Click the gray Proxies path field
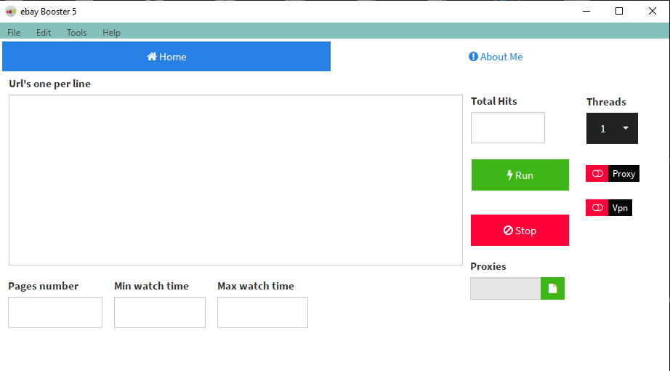This screenshot has width=670, height=371. [506, 288]
